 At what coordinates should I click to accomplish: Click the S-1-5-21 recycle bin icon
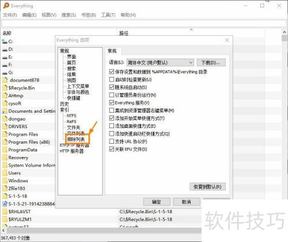[5, 204]
